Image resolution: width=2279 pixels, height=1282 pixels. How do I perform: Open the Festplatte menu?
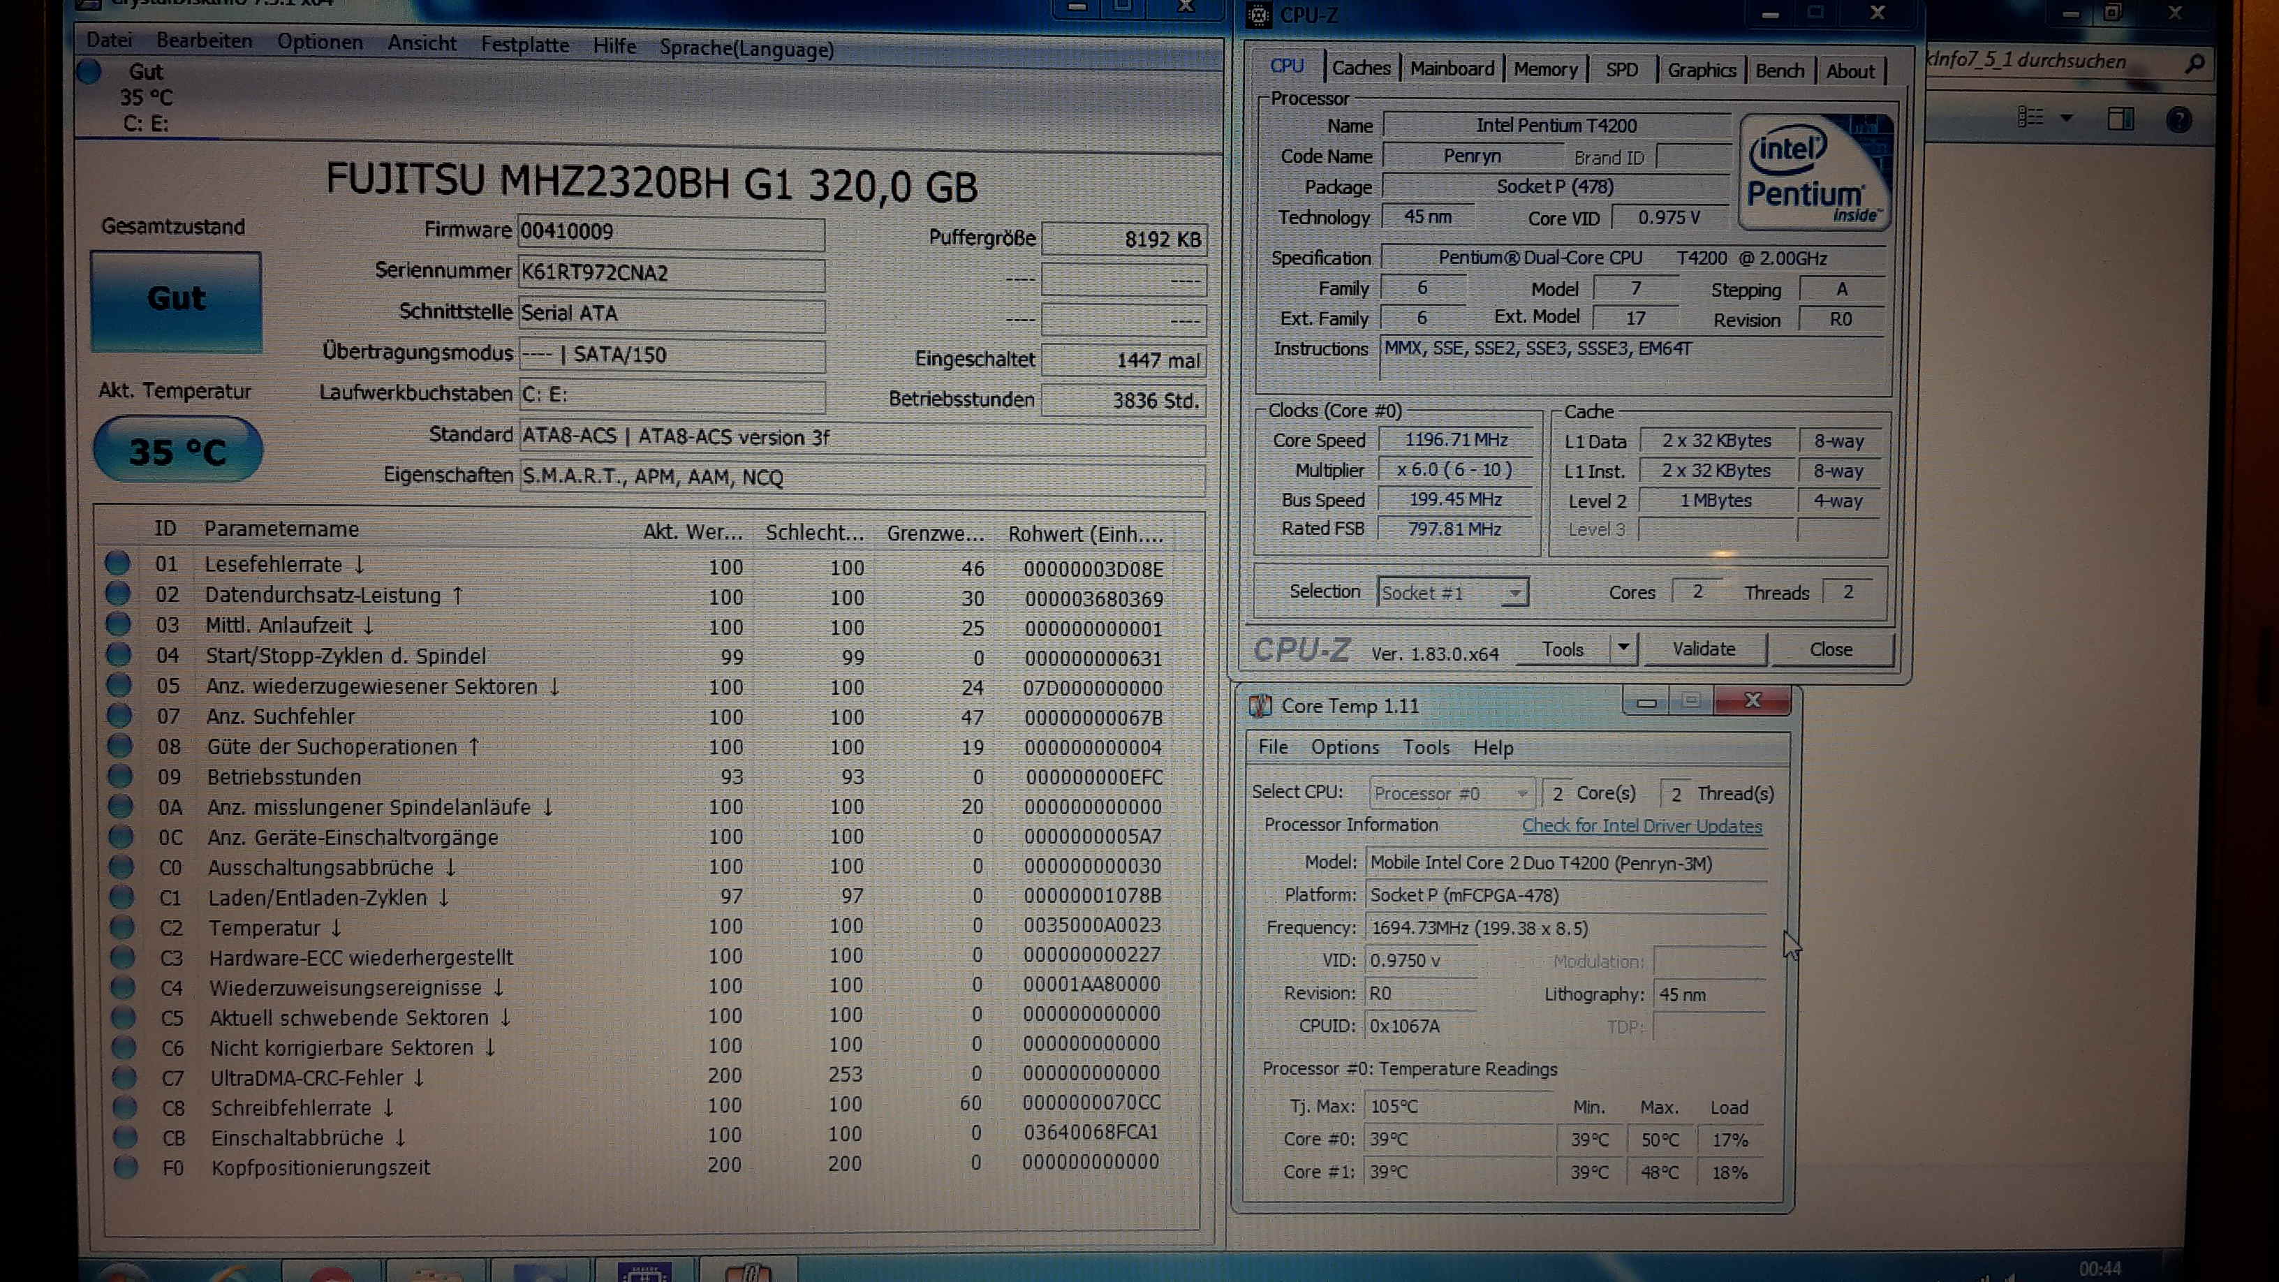point(524,45)
